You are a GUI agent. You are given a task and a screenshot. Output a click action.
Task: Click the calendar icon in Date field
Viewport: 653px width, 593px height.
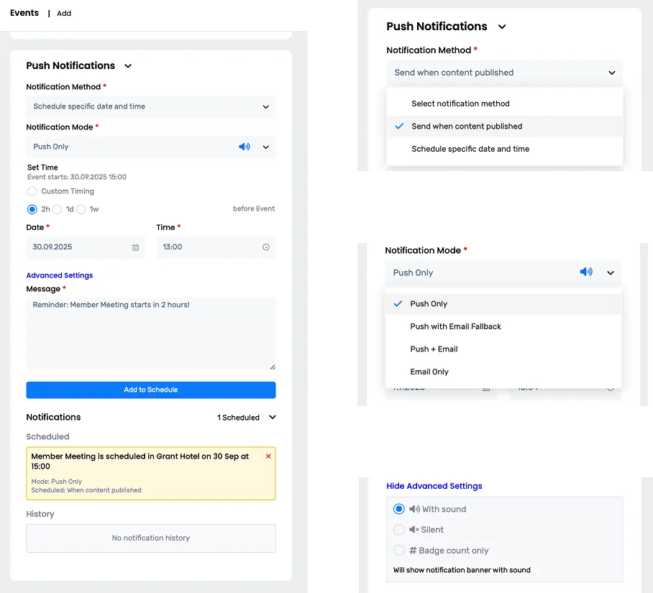click(x=135, y=247)
